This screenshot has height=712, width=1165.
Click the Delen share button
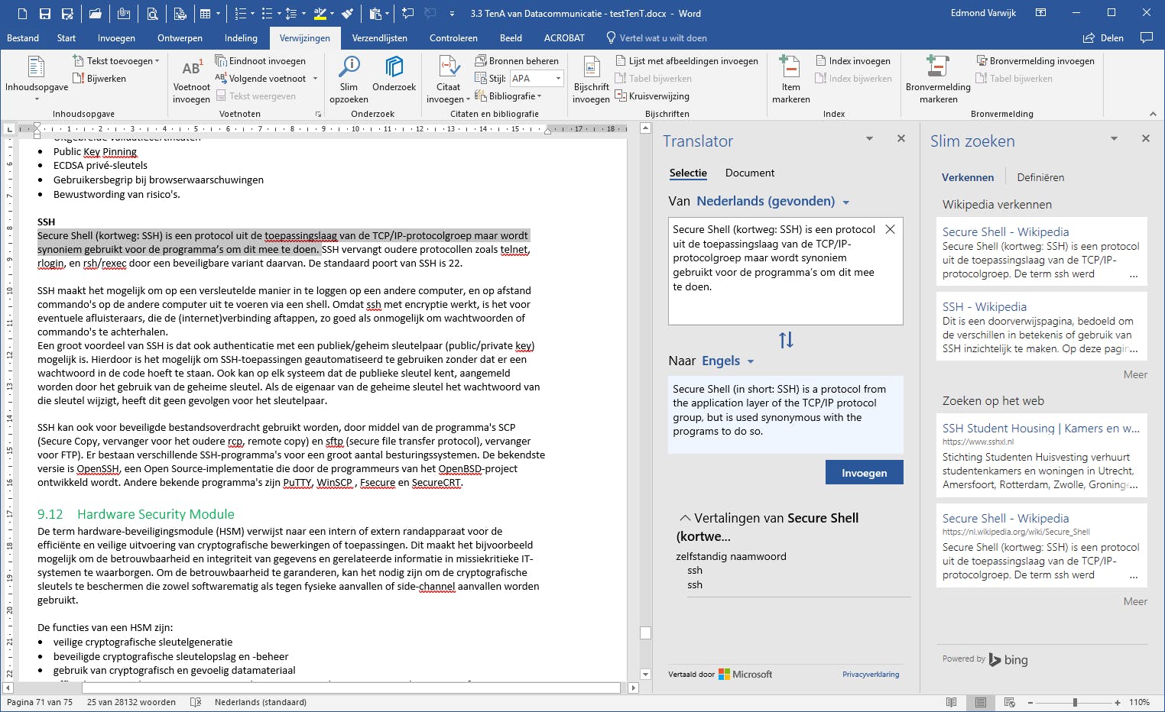(x=1103, y=38)
